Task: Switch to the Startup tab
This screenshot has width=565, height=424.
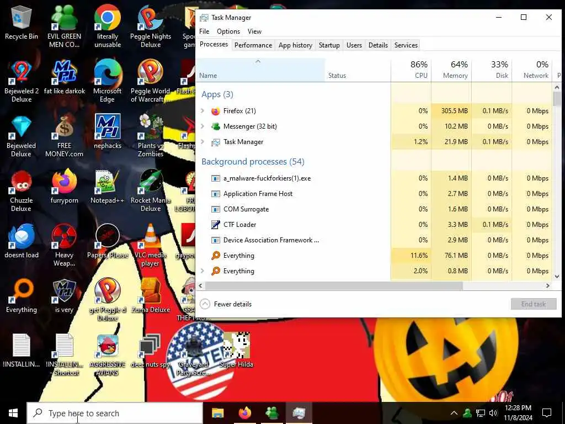Action: pyautogui.click(x=329, y=45)
